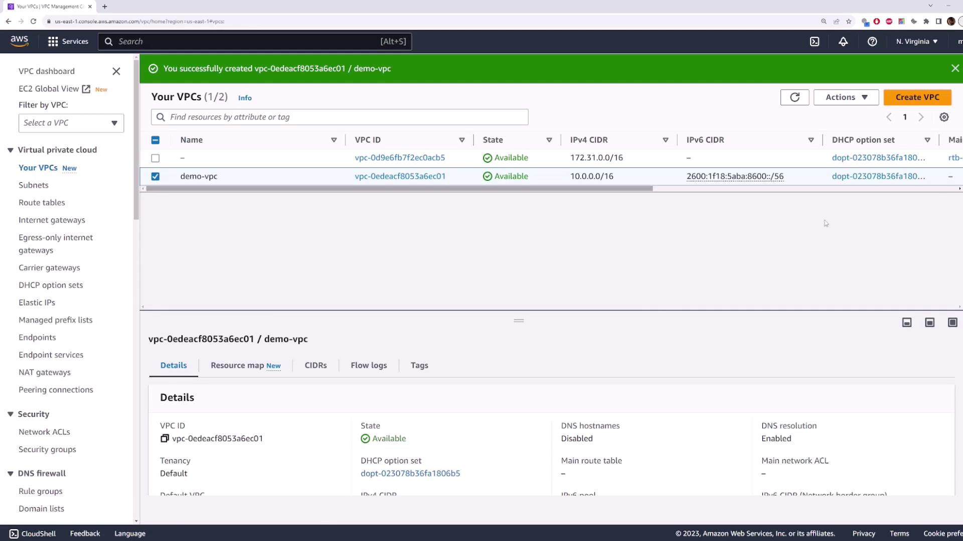Refresh the VPC list
963x541 pixels.
point(794,97)
